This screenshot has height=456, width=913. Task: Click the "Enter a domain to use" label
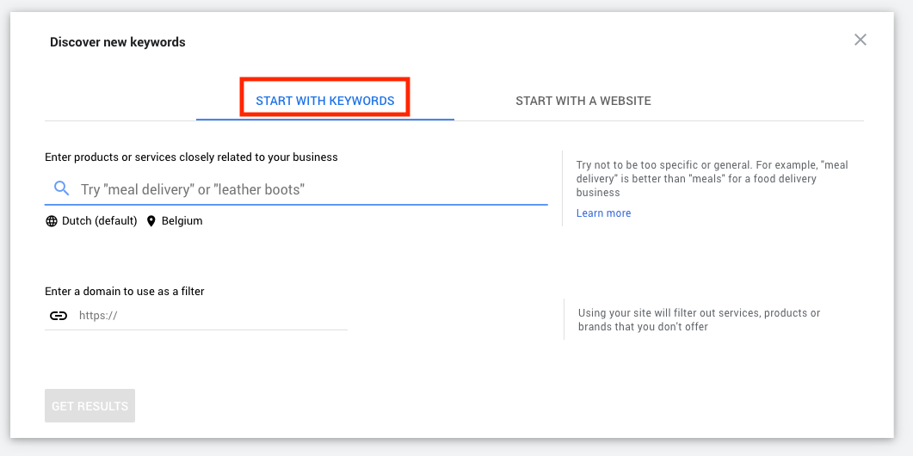125,291
